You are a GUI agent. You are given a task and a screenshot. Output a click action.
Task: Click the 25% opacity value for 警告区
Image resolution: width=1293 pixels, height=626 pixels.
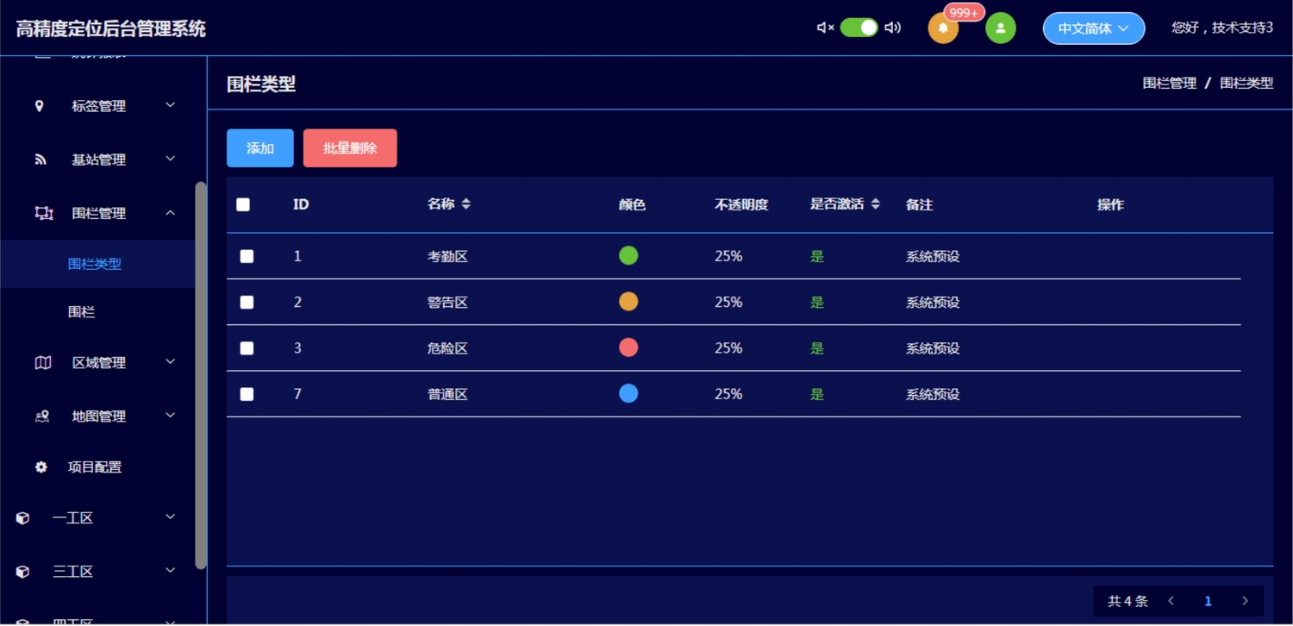[728, 302]
